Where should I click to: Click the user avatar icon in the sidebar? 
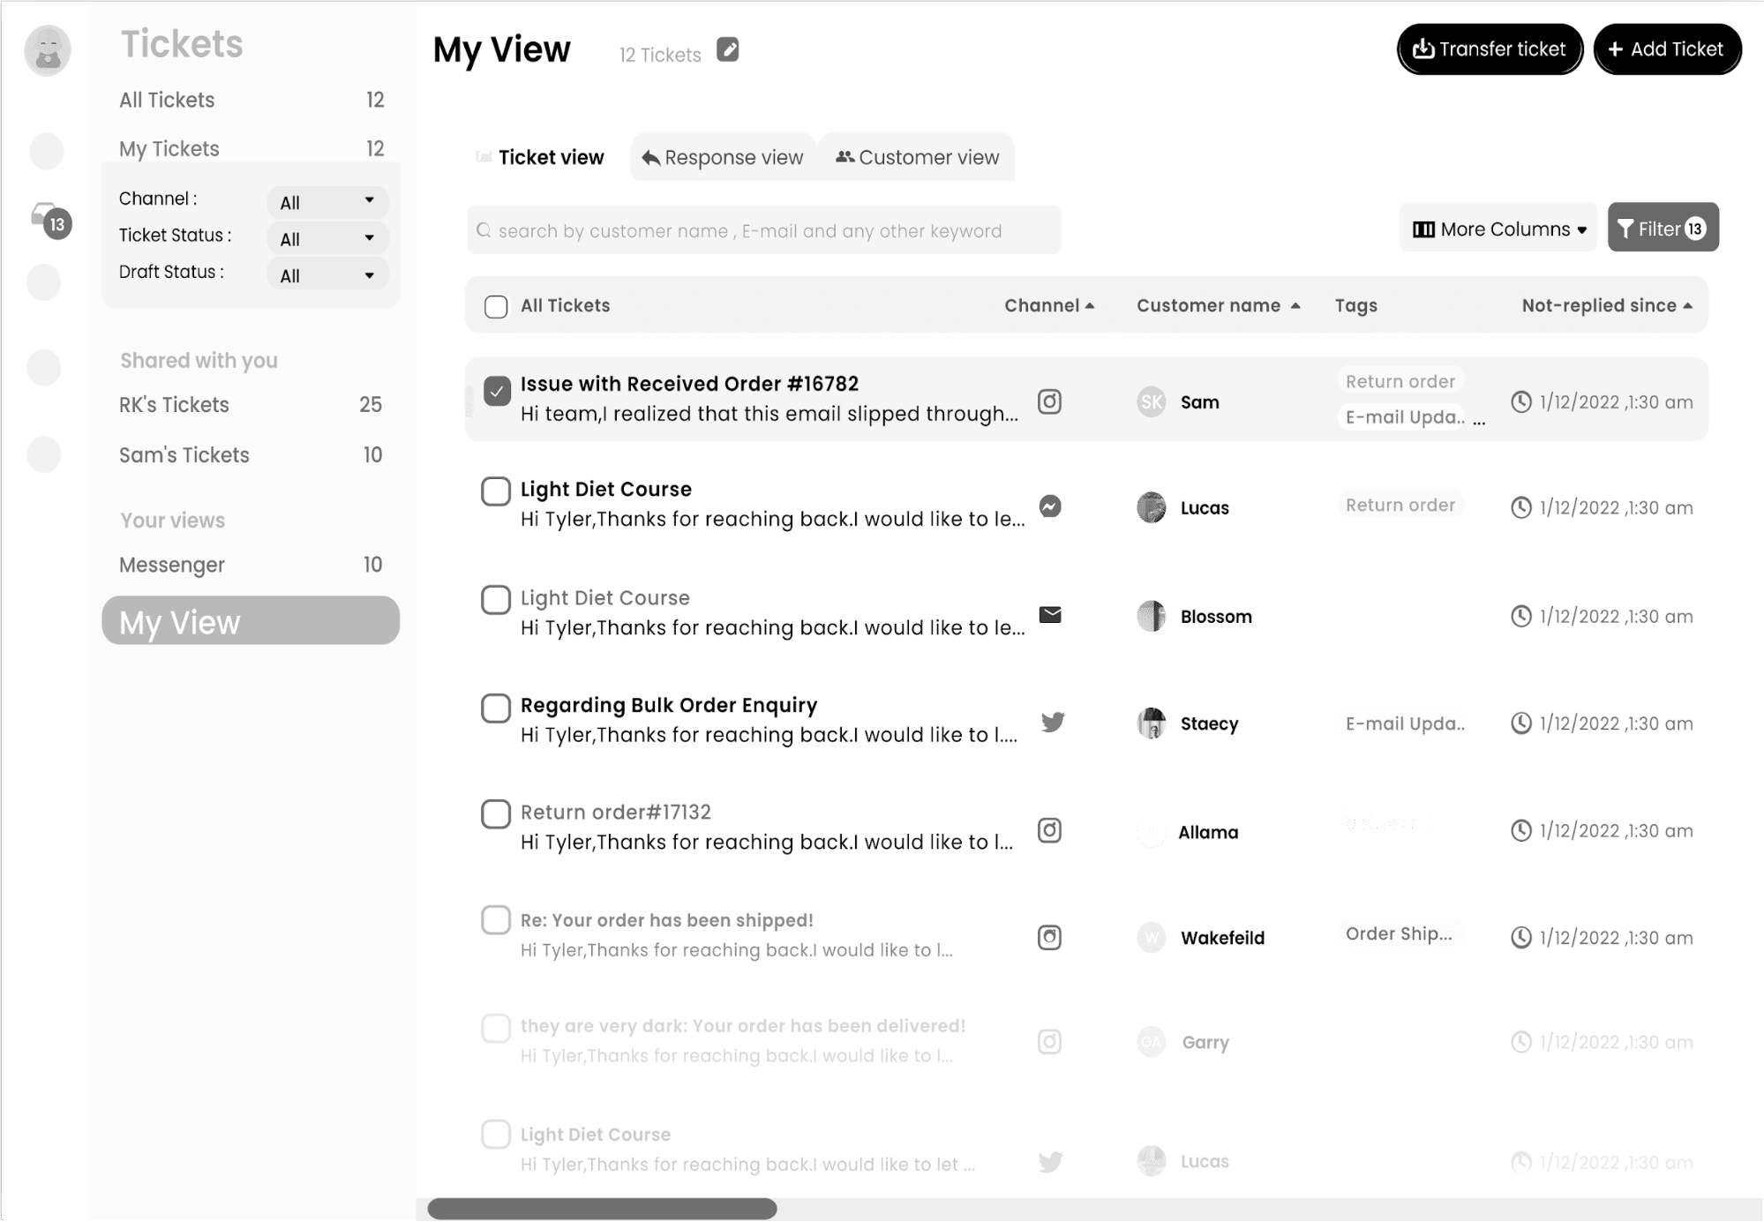48,49
